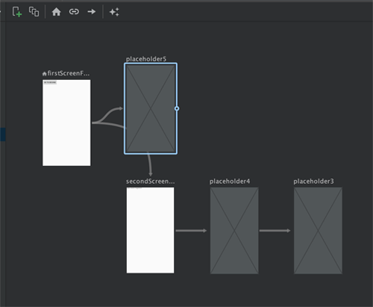Viewport: 373px width, 307px height.
Task: Select the placeholder4 destination
Action: click(x=234, y=231)
